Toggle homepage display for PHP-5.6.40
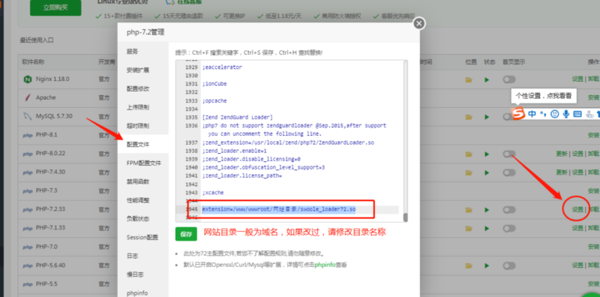600x297 pixels. tap(509, 265)
